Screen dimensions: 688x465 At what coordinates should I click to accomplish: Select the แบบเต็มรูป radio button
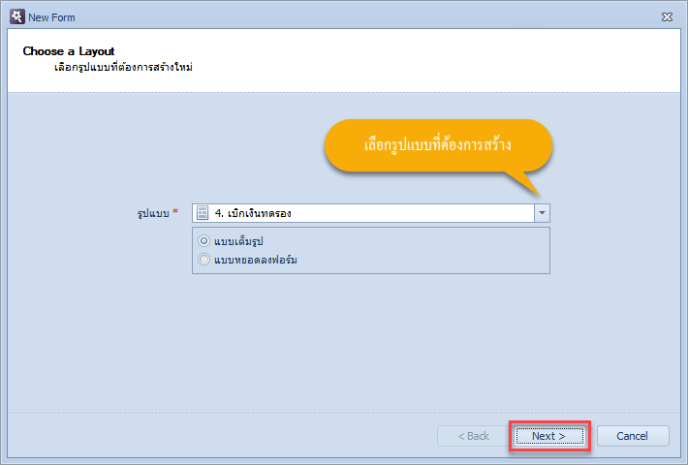tap(204, 241)
